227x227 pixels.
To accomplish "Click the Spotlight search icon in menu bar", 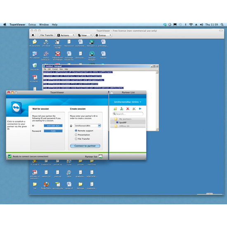I will point(222,25).
